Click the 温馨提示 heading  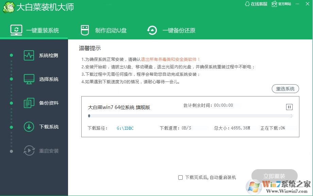coord(90,48)
